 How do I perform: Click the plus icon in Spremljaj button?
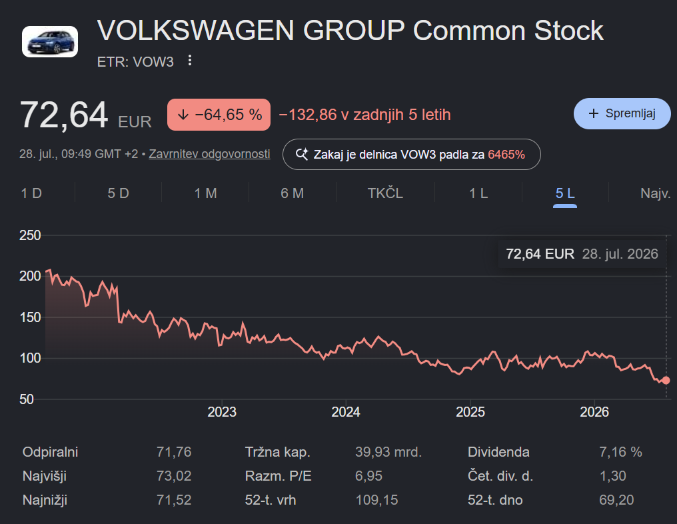coord(594,113)
